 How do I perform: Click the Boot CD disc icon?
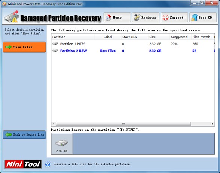pos(194,18)
